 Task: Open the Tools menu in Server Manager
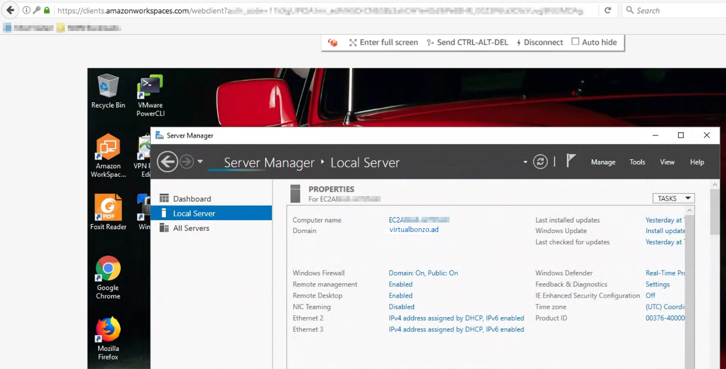pos(637,162)
